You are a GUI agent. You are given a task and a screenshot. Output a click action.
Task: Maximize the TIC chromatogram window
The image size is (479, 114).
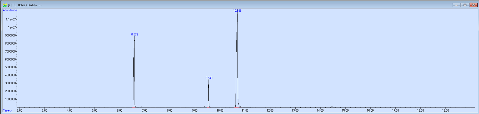(x=465, y=5)
